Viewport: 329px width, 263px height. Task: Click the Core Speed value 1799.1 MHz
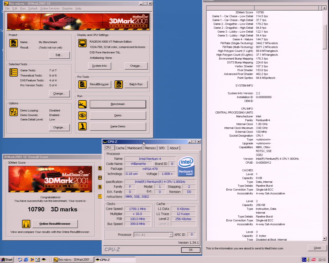coord(138,209)
